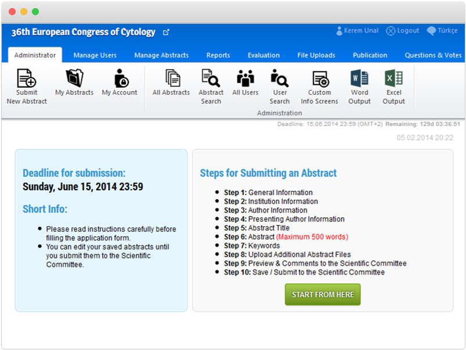Click the Kerem Unal user profile link
Screen dimensions: 466x350
pyautogui.click(x=357, y=31)
